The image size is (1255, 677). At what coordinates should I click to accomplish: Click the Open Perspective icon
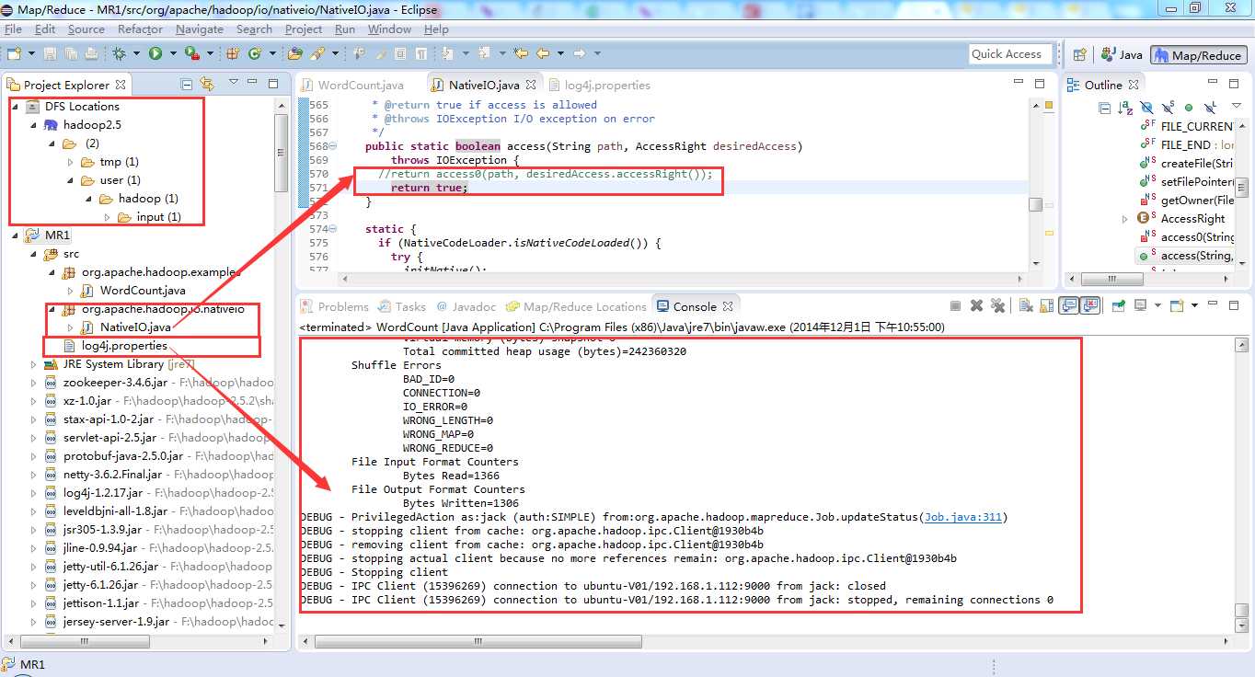(1080, 54)
